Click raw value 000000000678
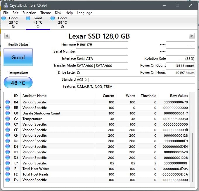Screen dimensions: 199x191 [x=176, y=102]
